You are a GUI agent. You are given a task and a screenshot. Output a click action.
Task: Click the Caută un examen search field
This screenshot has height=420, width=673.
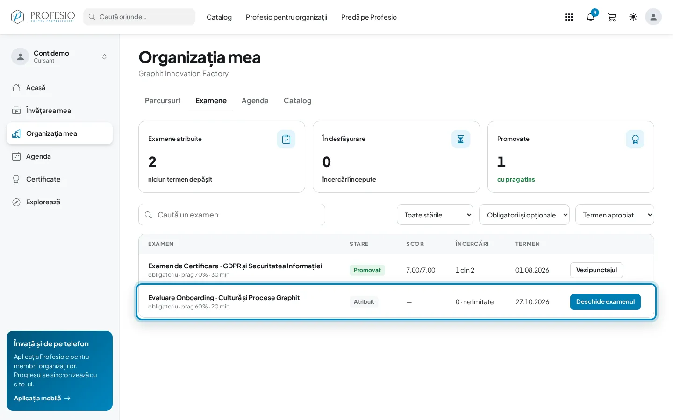(232, 215)
